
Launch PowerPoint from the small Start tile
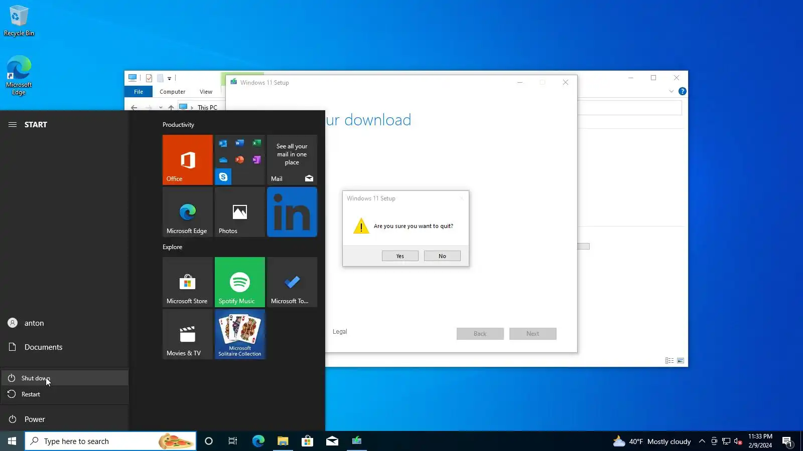(239, 160)
